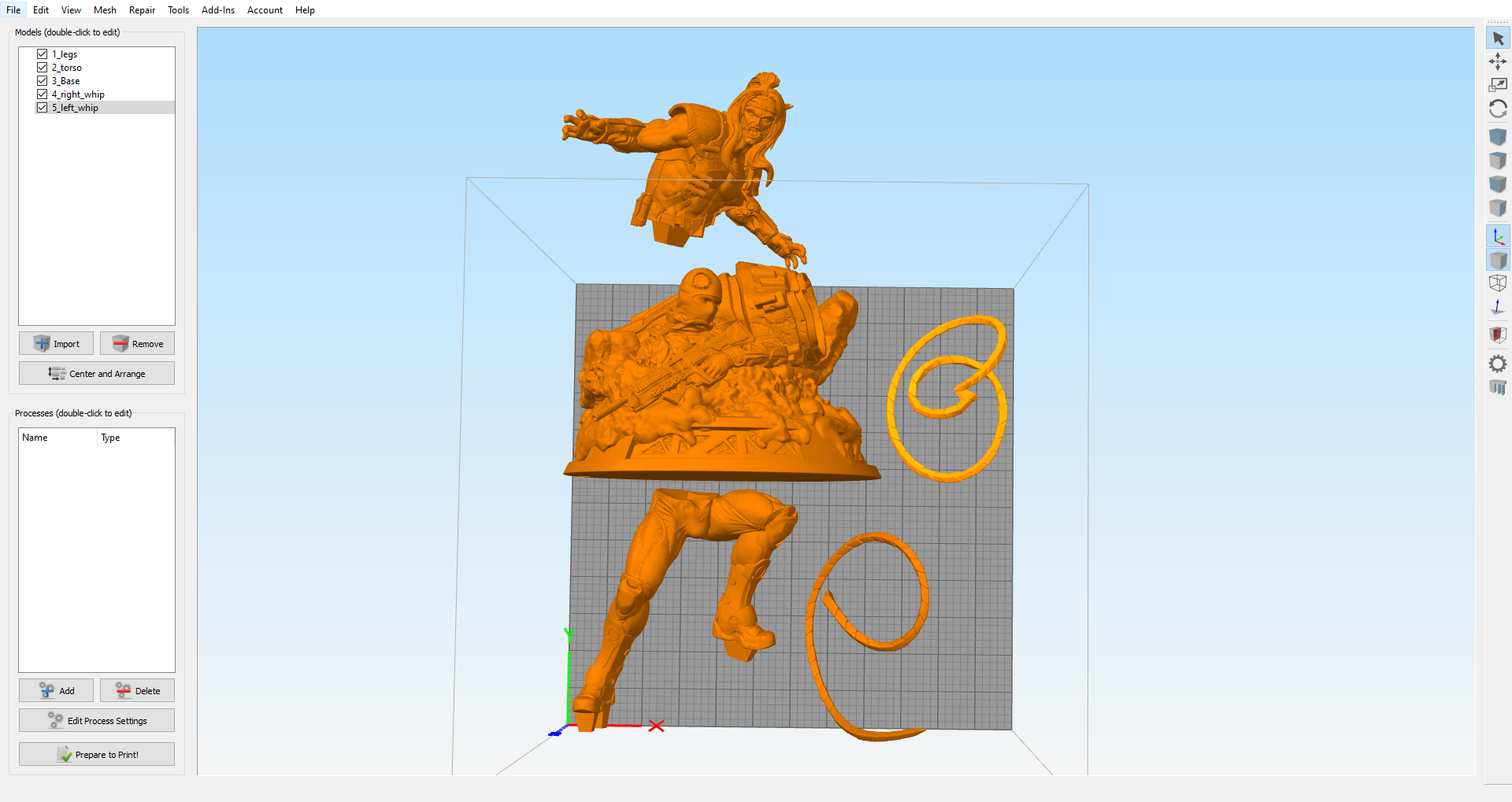Open the Mesh menu
1512x802 pixels.
[x=105, y=10]
